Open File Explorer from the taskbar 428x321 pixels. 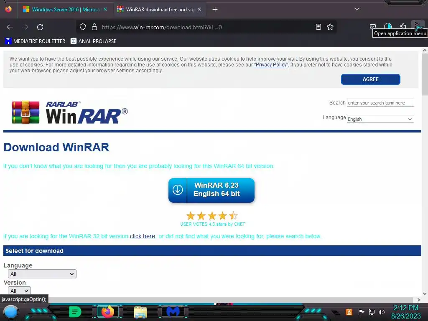(140, 312)
